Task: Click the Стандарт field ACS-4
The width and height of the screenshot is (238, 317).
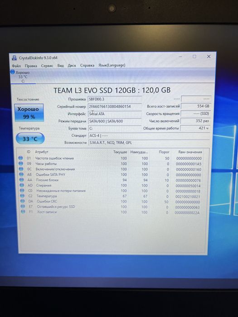Action: click(x=149, y=135)
